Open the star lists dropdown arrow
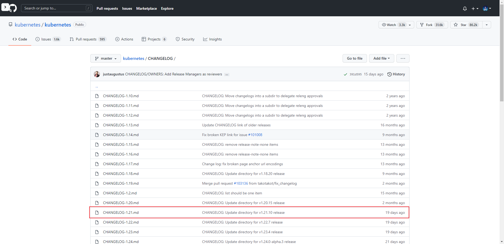The width and height of the screenshot is (504, 244). click(x=487, y=25)
